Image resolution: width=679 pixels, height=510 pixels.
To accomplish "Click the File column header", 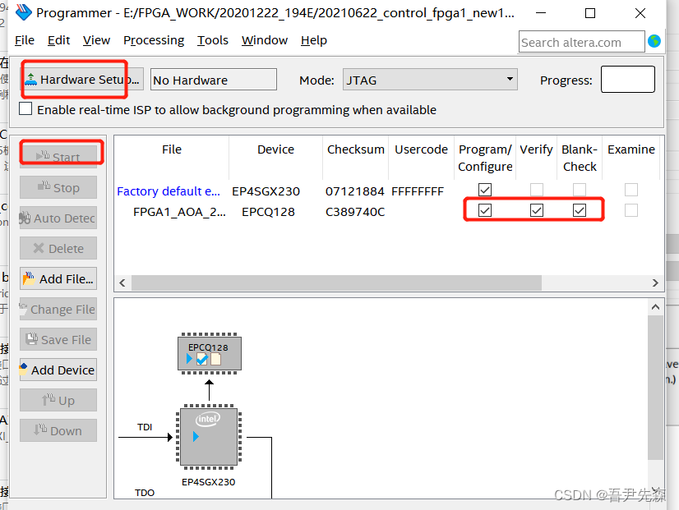I will point(172,149).
